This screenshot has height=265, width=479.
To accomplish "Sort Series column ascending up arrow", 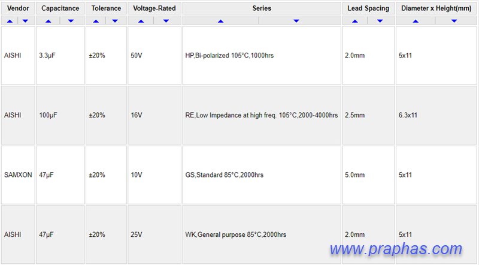I will click(220, 21).
